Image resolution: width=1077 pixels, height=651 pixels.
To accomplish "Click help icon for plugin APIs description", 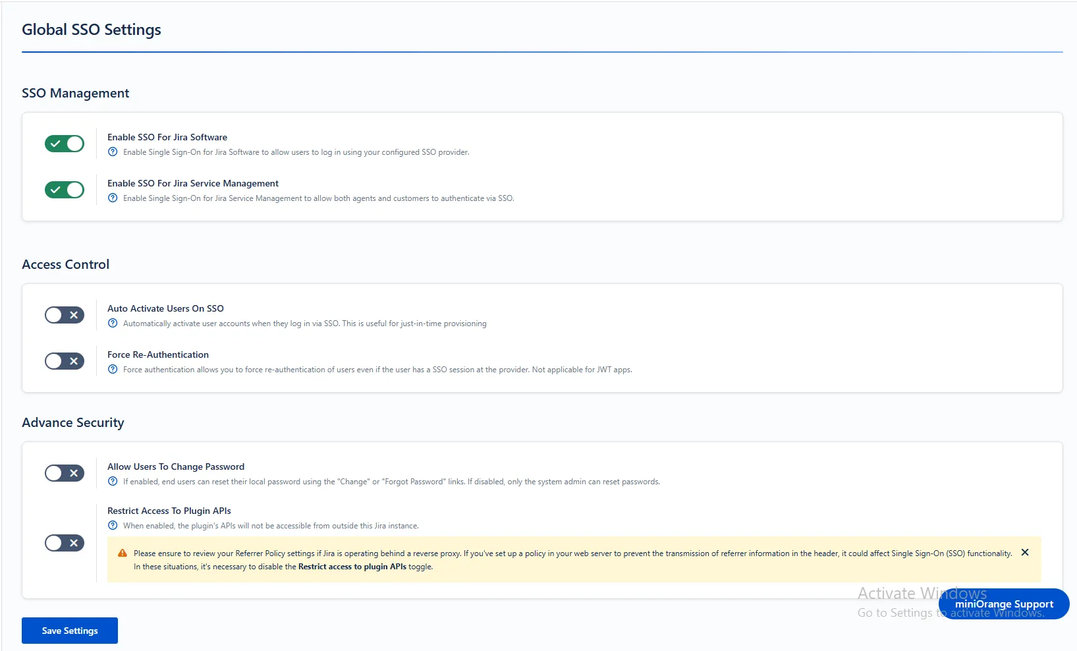I will pos(113,526).
